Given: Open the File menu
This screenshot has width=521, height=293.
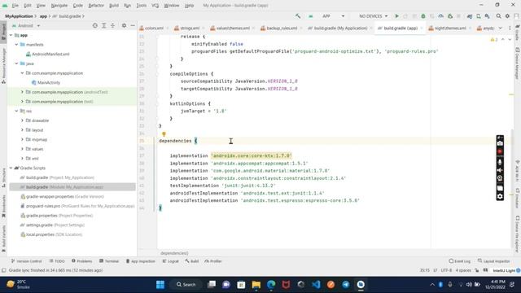Looking at the screenshot, I should click(x=15, y=6).
